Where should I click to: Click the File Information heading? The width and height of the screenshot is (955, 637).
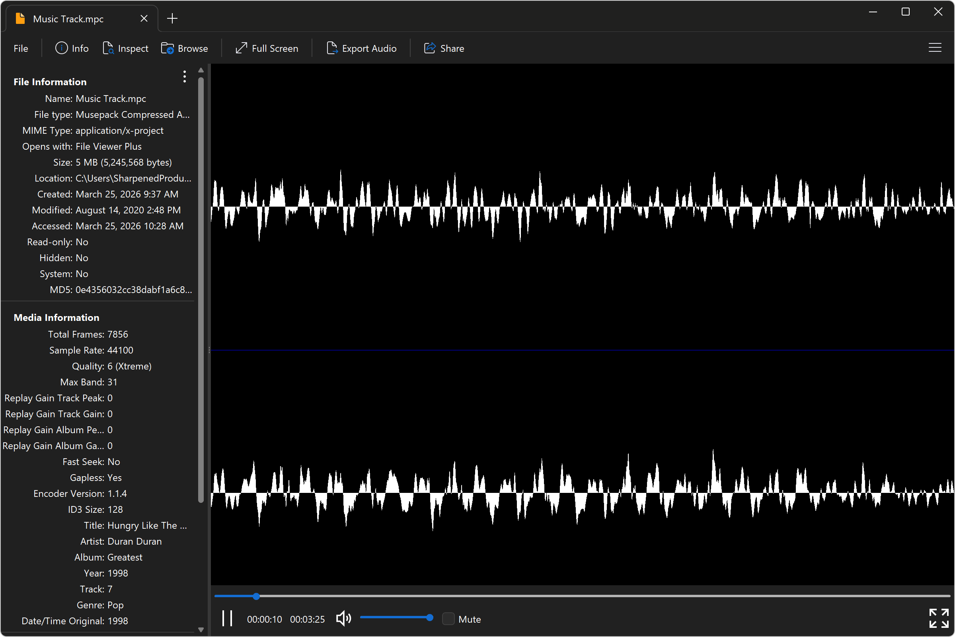50,82
